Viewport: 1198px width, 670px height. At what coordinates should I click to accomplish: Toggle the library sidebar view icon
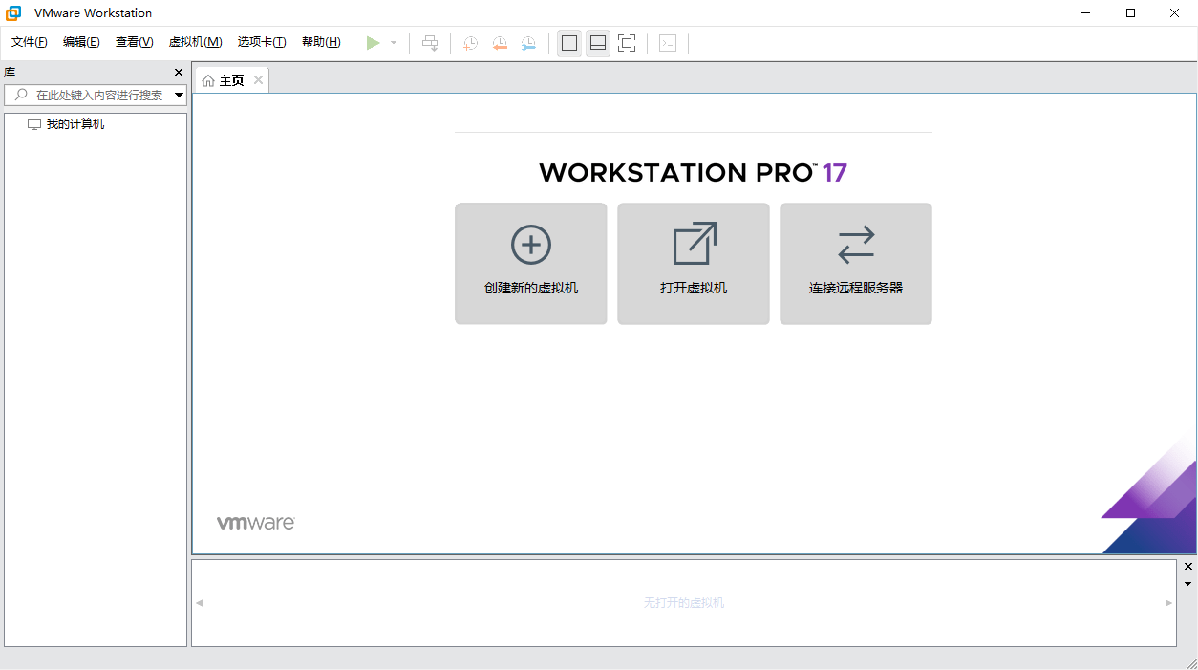pos(569,43)
